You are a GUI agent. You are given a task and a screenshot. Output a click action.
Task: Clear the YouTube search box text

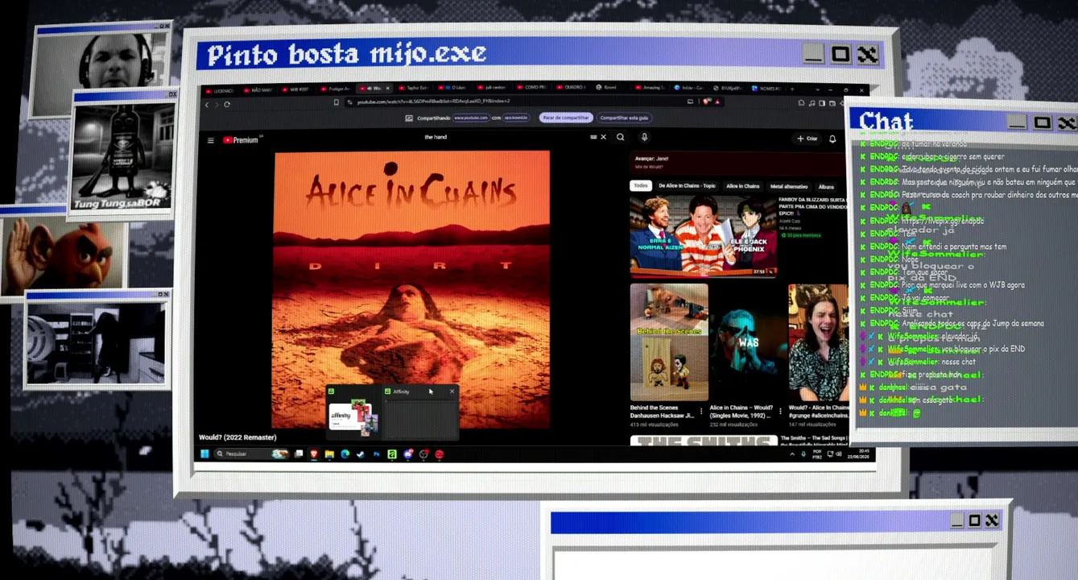tap(603, 138)
